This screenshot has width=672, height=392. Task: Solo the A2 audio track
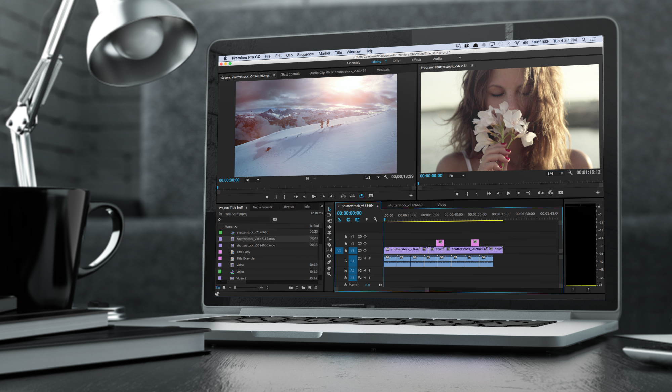[370, 271]
